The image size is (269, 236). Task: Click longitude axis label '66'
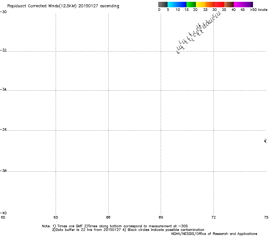[x=108, y=217]
